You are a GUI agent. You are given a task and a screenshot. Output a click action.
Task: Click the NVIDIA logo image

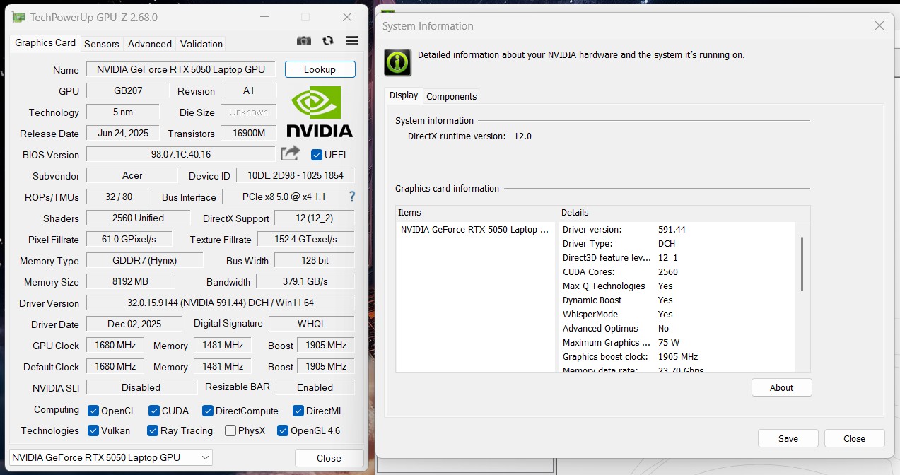coord(319,110)
